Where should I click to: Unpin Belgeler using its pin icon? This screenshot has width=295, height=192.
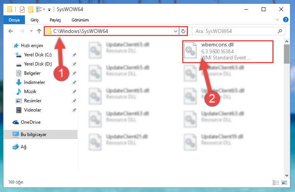coord(74,73)
